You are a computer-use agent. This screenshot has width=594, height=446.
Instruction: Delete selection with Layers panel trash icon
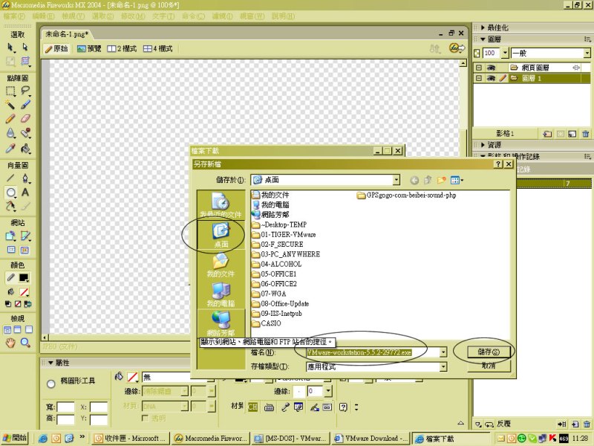(x=586, y=134)
